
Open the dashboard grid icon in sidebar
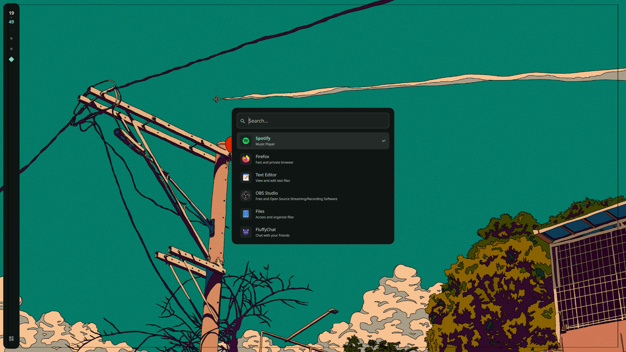coord(11,339)
